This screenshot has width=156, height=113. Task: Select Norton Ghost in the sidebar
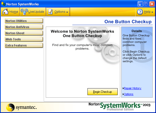point(24,33)
